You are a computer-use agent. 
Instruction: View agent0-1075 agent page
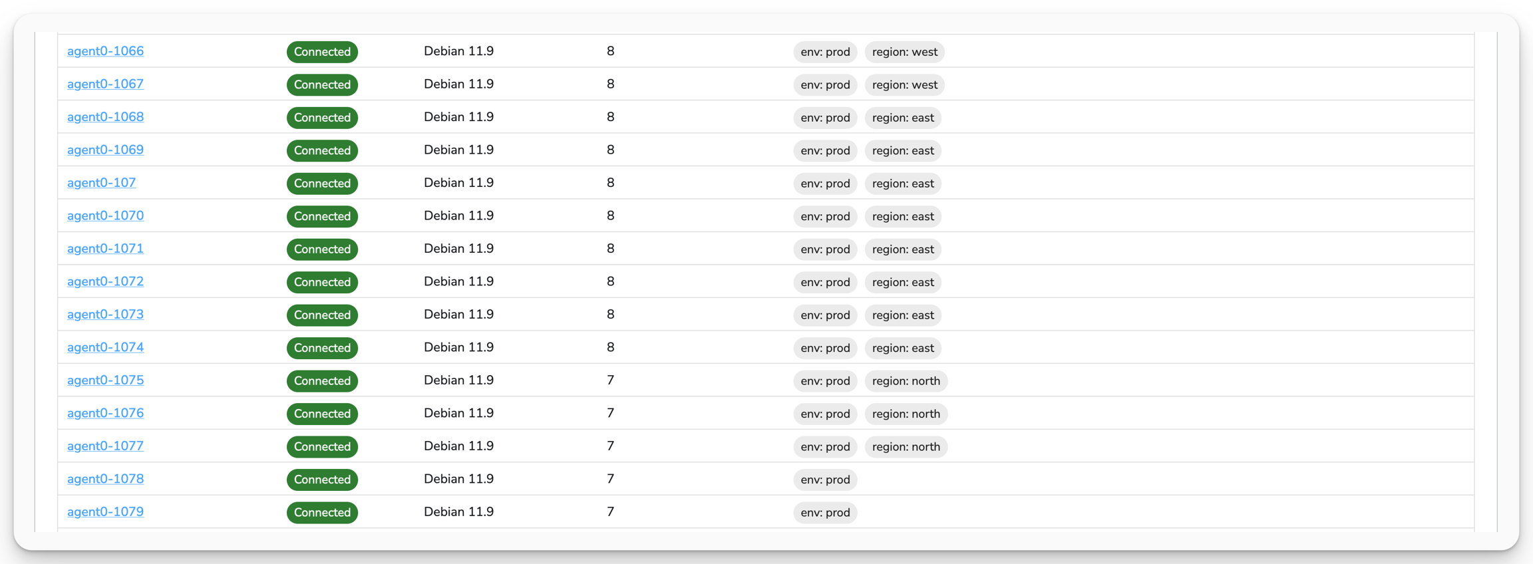pos(105,380)
